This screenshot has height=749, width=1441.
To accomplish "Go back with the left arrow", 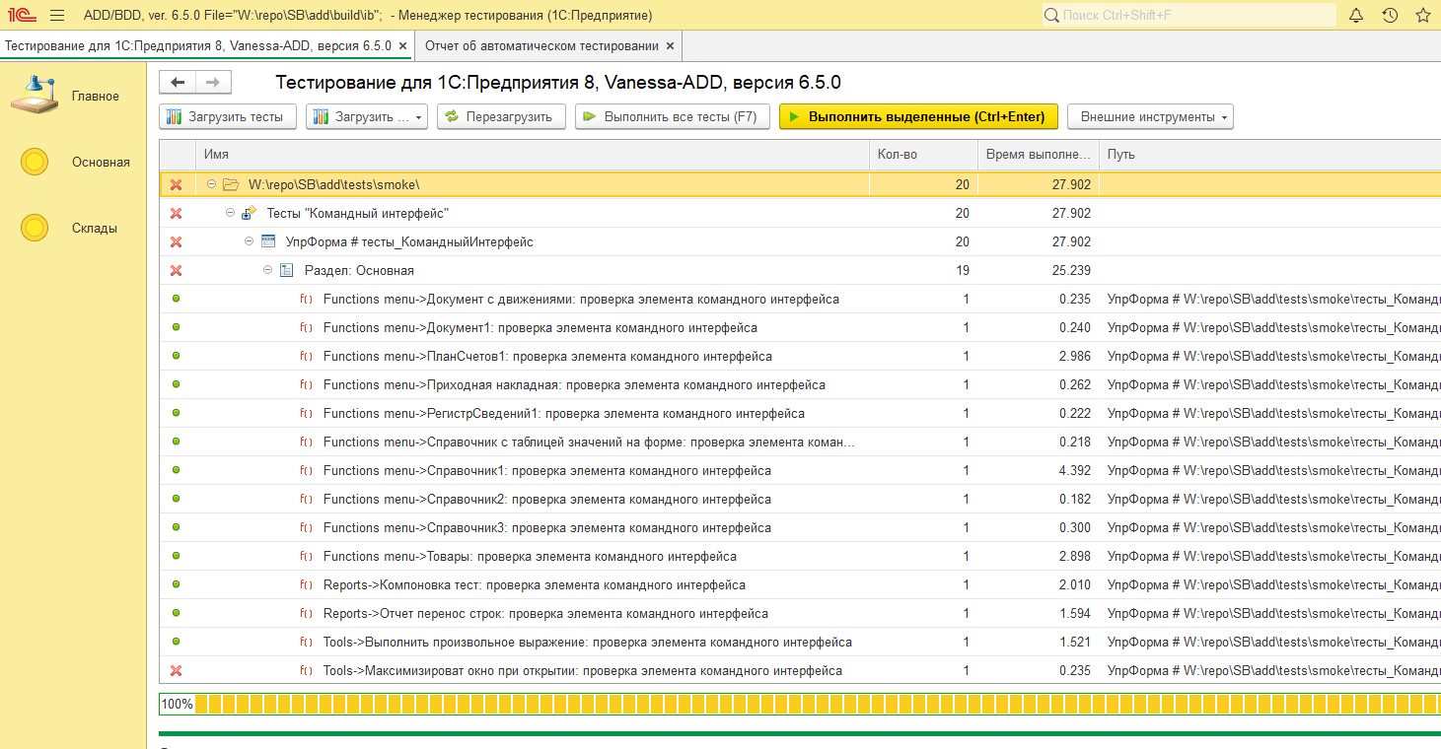I will coord(178,82).
